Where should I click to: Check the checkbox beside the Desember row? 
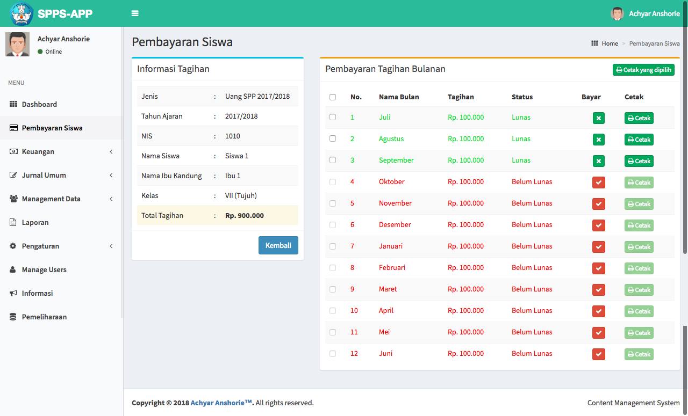point(332,224)
